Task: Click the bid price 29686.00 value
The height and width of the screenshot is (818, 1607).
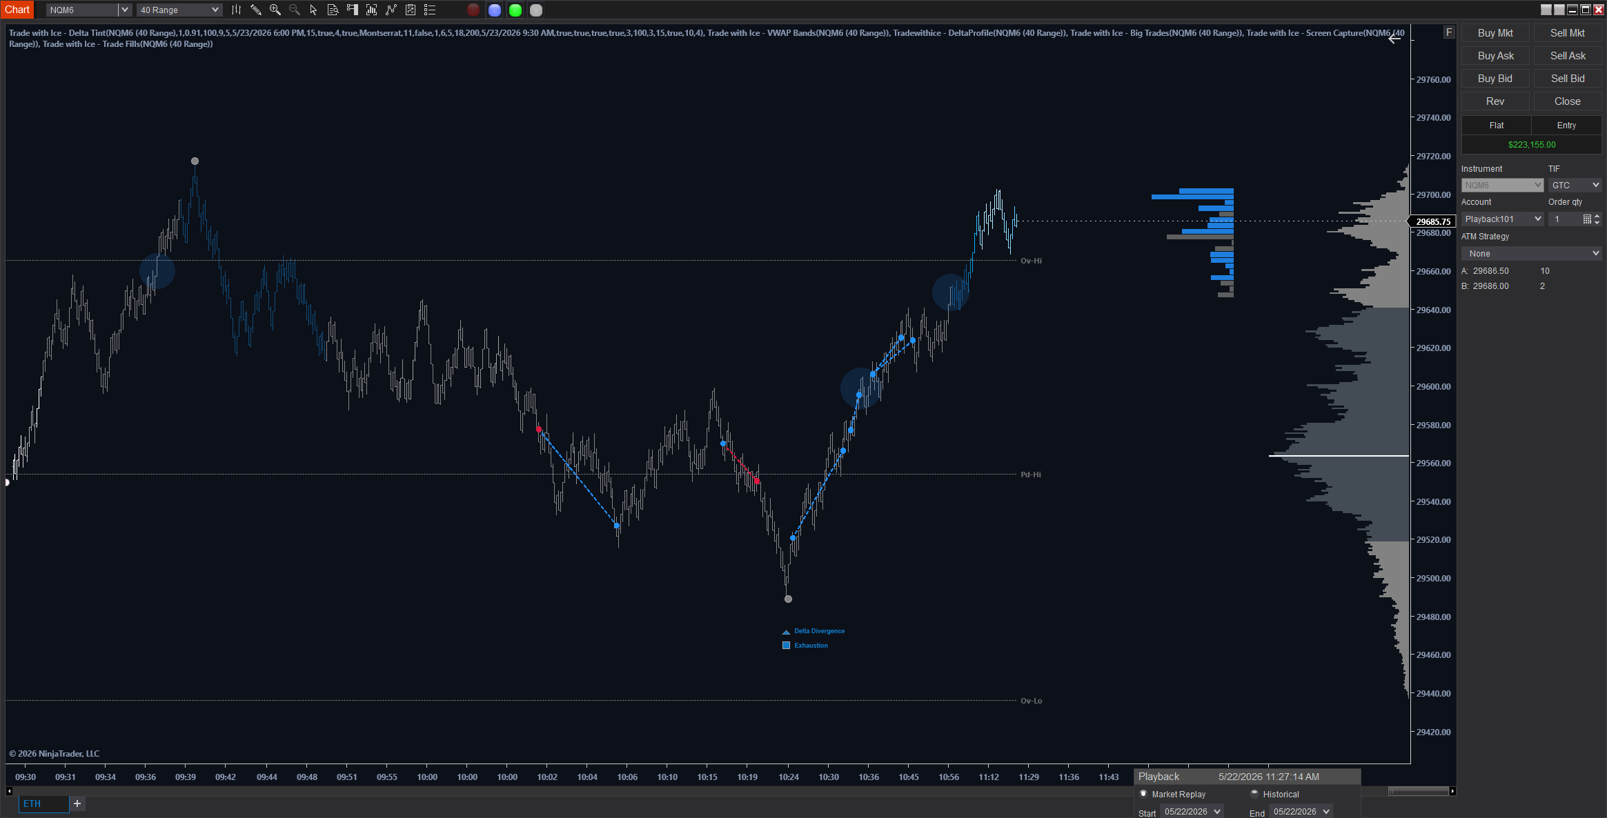Action: [x=1490, y=286]
